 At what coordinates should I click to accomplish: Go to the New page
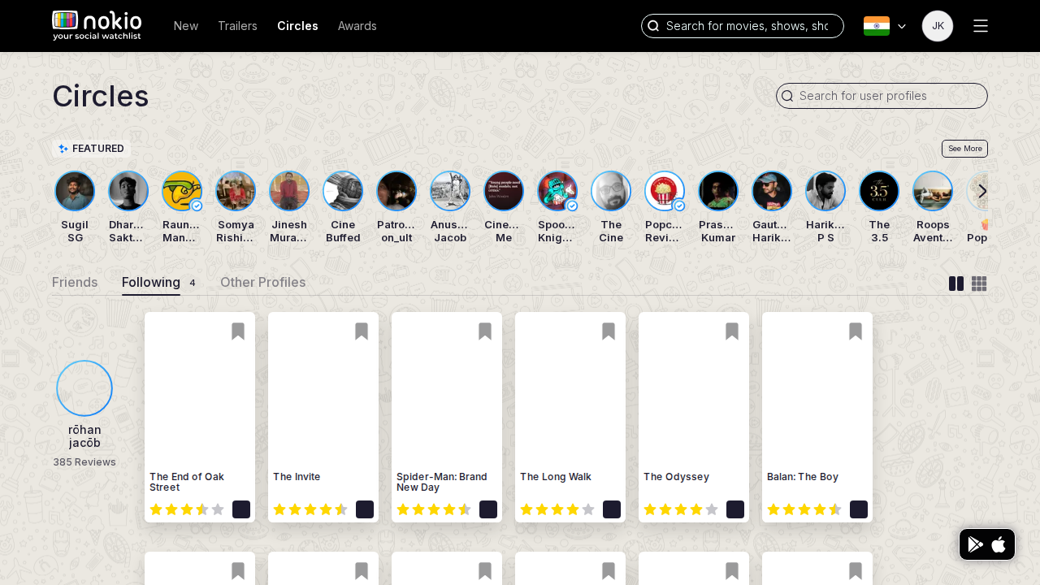[186, 26]
